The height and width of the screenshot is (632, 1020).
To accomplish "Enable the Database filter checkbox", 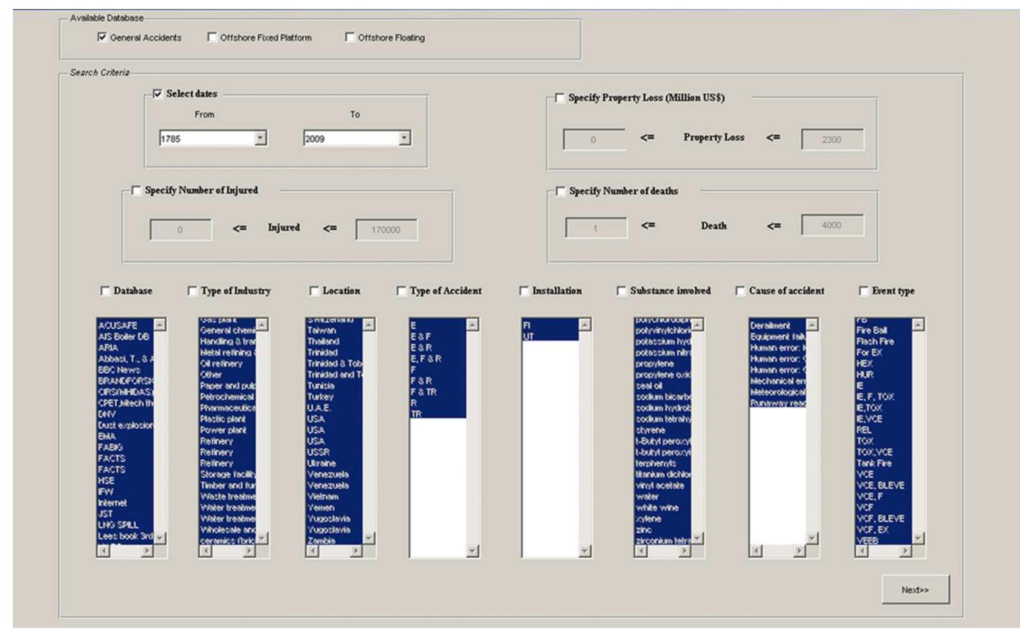I will 105,291.
